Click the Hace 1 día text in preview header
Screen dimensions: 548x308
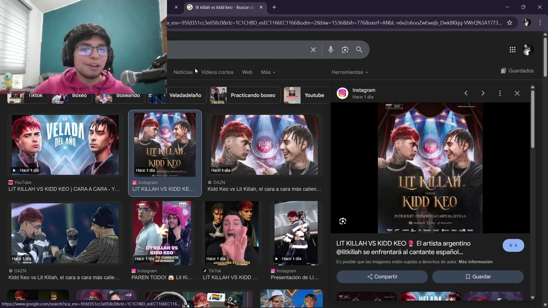(x=363, y=97)
